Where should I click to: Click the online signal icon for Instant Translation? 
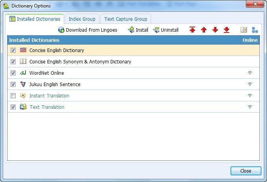click(x=250, y=96)
